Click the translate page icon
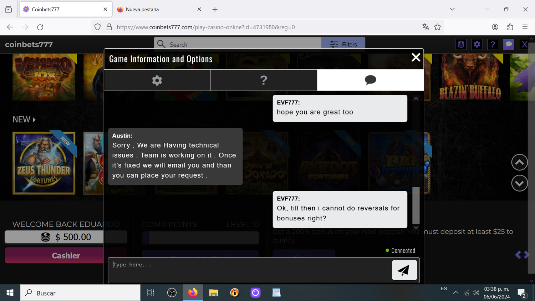The width and height of the screenshot is (535, 301). pyautogui.click(x=426, y=27)
